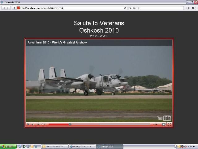Click the YouTube logo on video

164,118
